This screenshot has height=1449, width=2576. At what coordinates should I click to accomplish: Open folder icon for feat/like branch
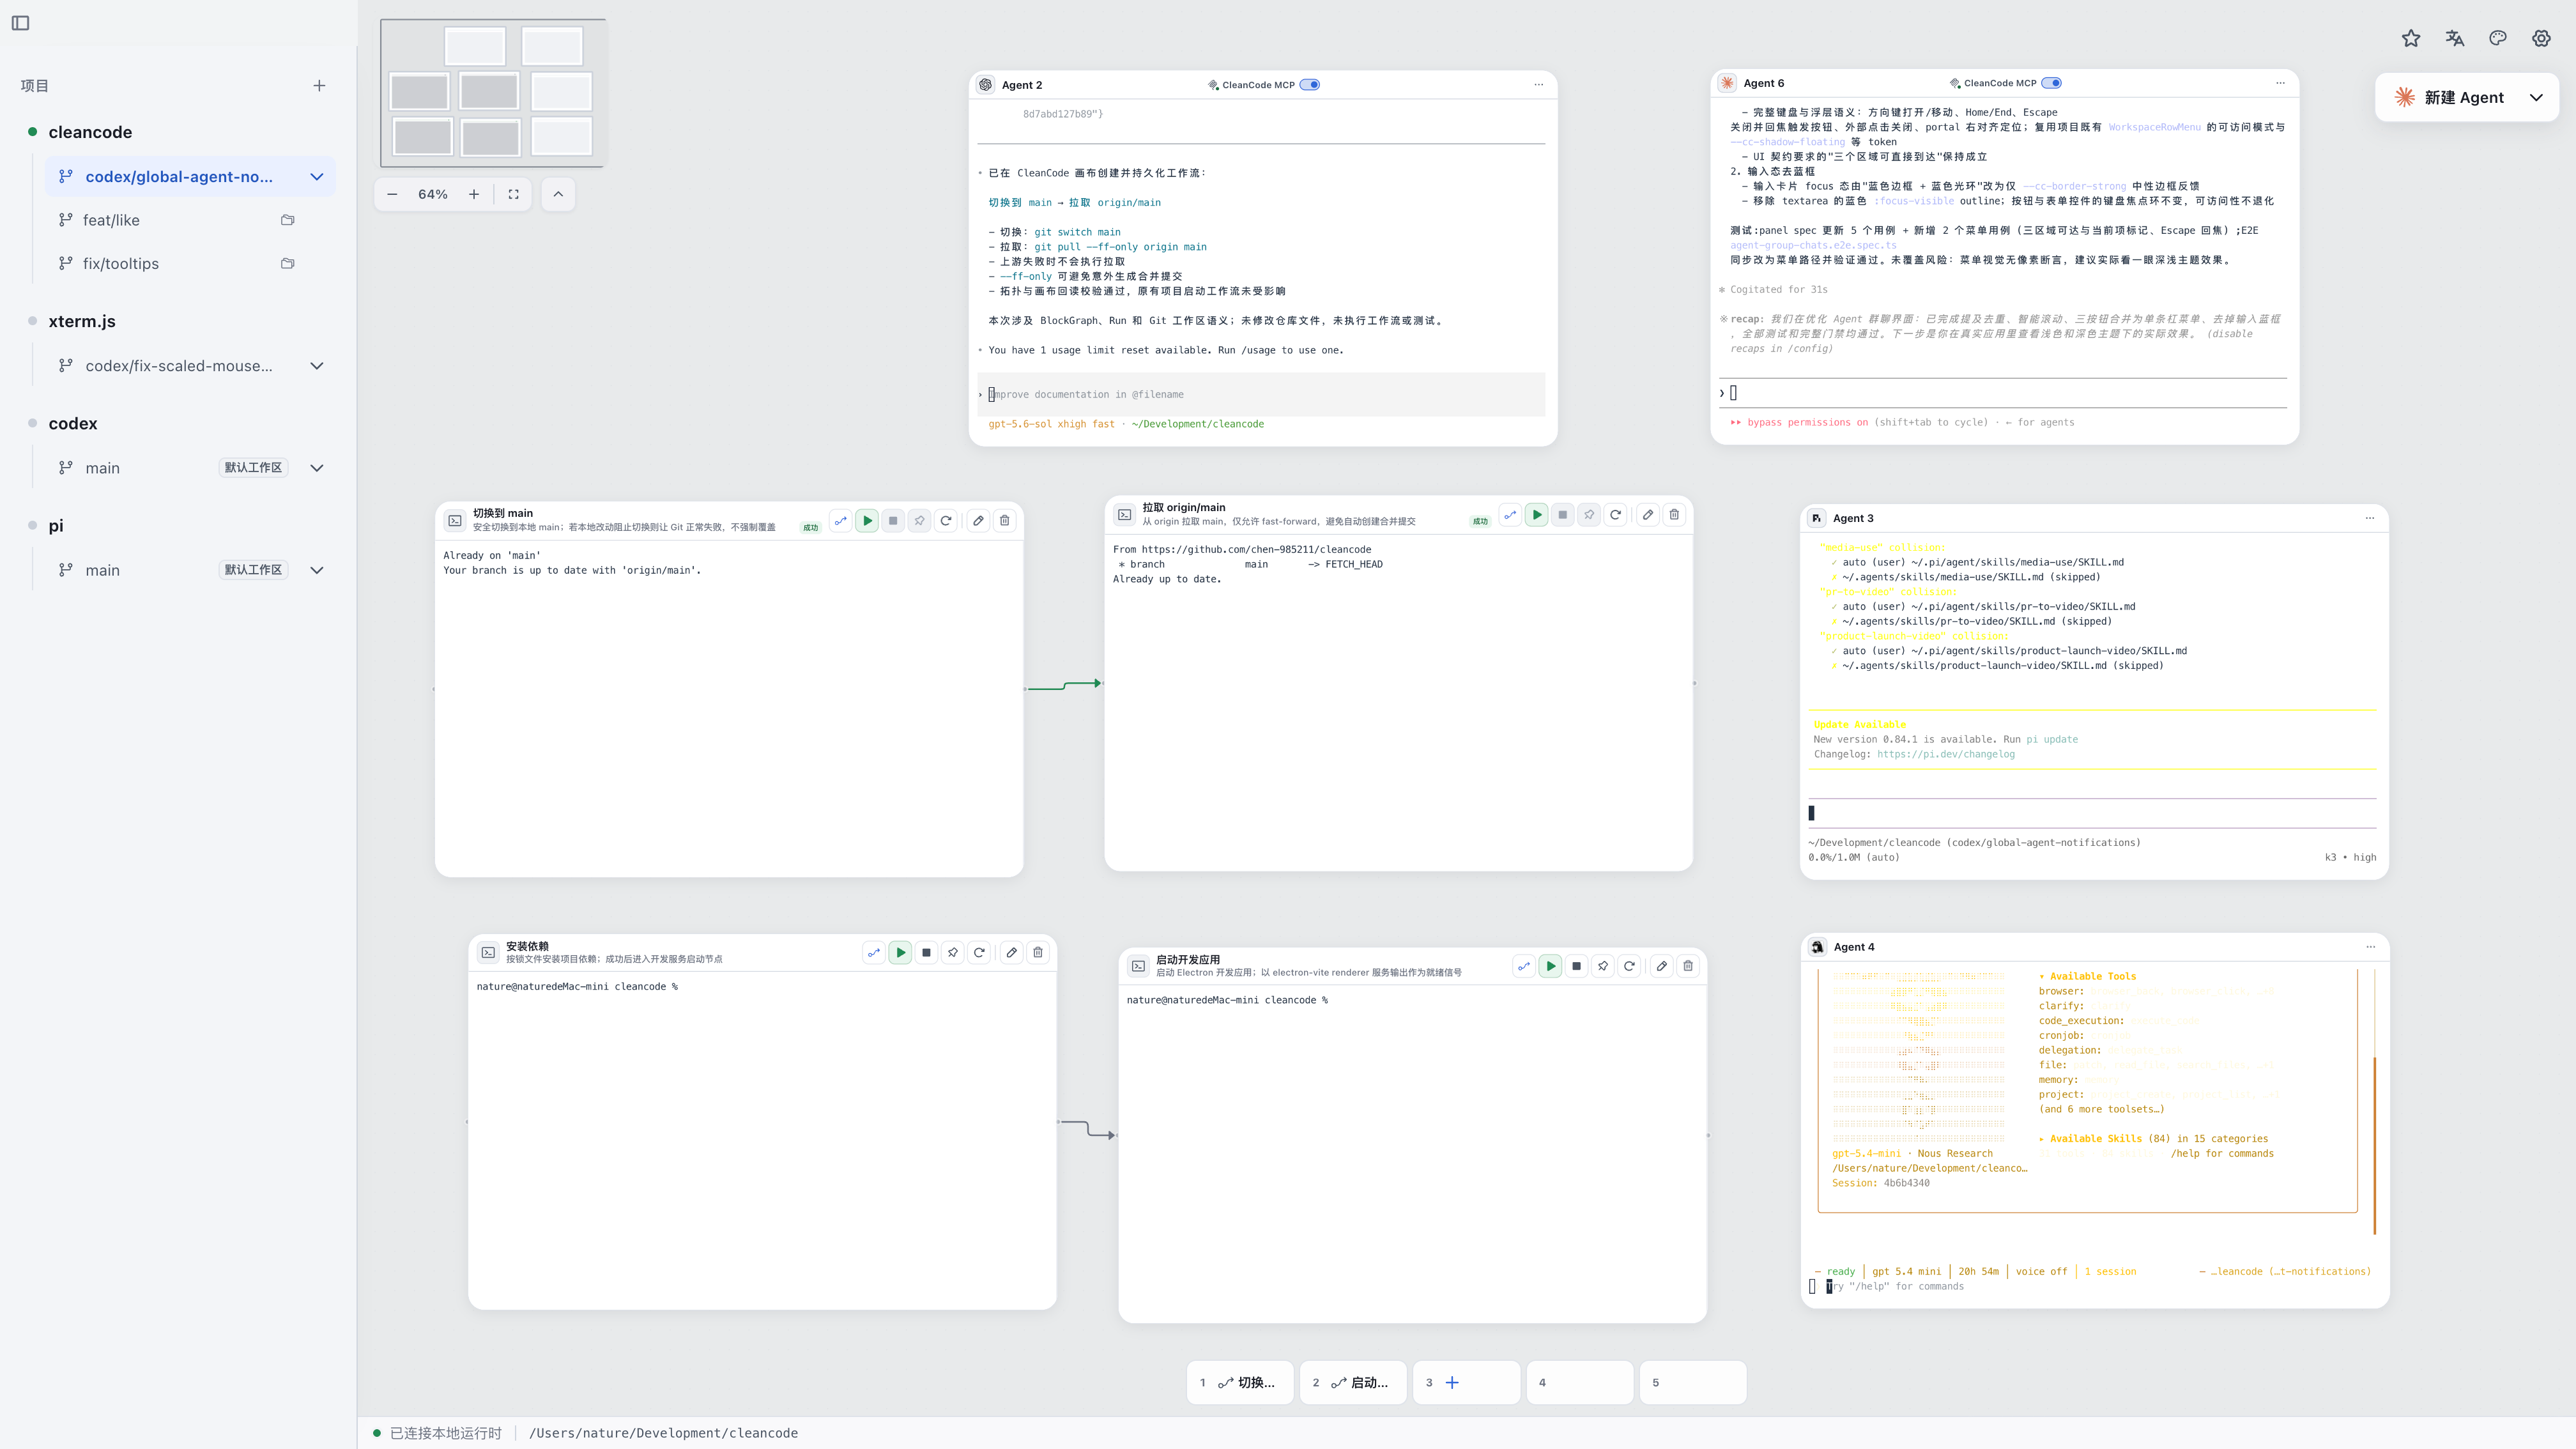point(288,220)
